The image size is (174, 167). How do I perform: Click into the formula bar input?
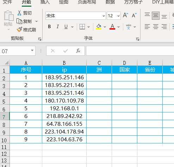coord(130,51)
